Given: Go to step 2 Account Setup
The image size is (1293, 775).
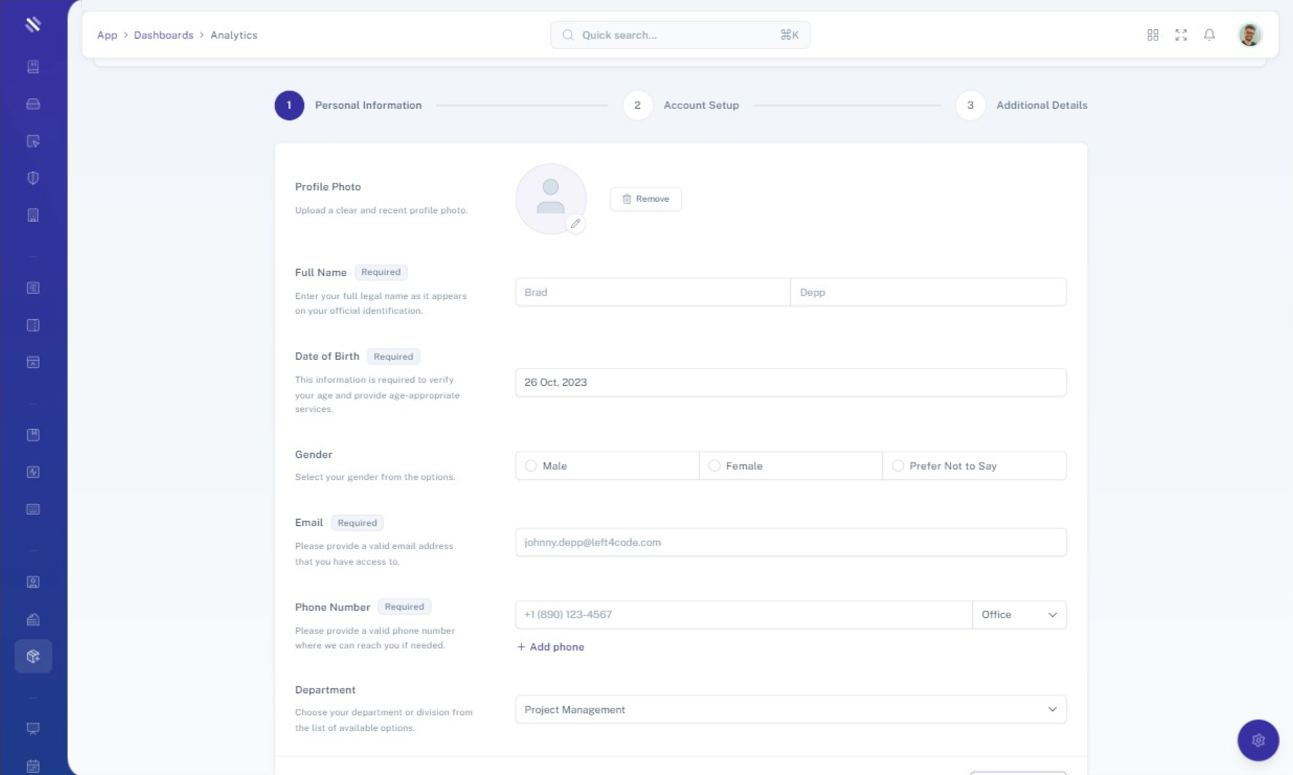Looking at the screenshot, I should click(637, 105).
